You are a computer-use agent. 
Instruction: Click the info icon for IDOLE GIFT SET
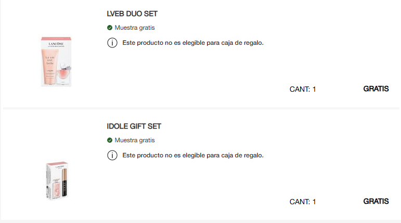coord(112,155)
